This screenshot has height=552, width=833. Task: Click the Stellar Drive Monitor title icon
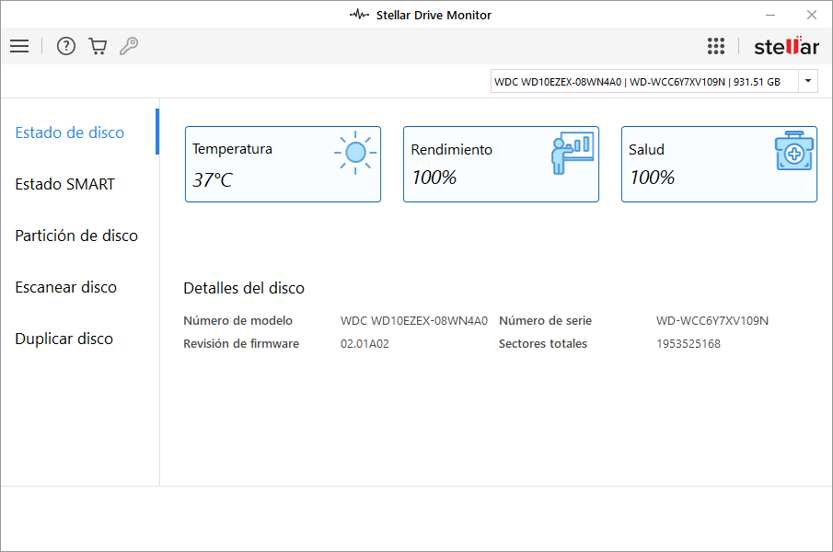[359, 15]
